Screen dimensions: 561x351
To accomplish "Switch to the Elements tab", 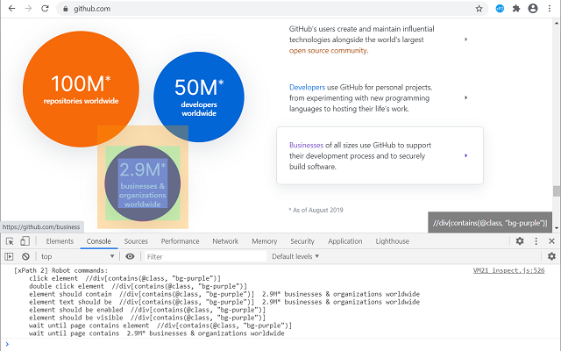I will click(x=60, y=241).
